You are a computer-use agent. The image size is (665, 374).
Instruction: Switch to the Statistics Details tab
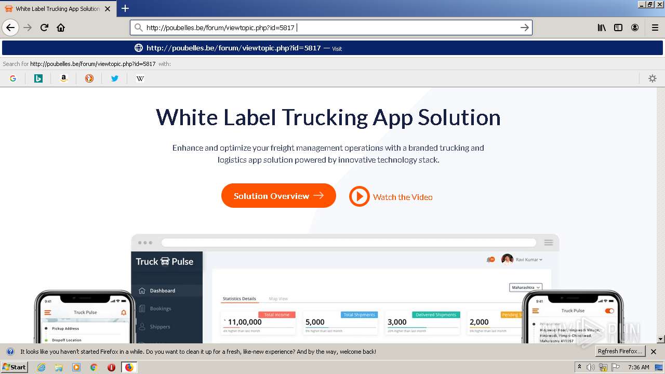(240, 299)
